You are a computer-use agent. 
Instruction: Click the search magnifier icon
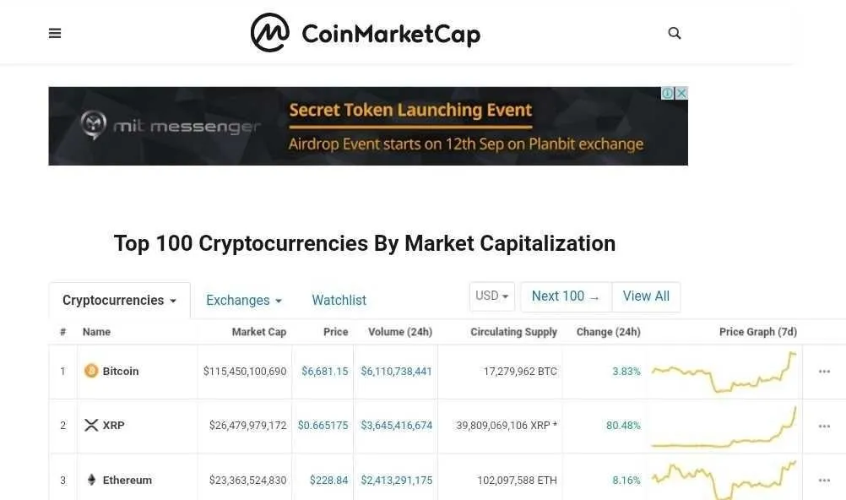pos(675,34)
